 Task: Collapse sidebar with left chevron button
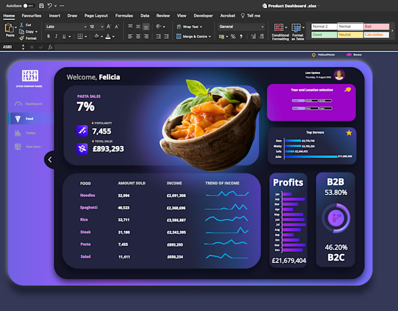pyautogui.click(x=50, y=159)
